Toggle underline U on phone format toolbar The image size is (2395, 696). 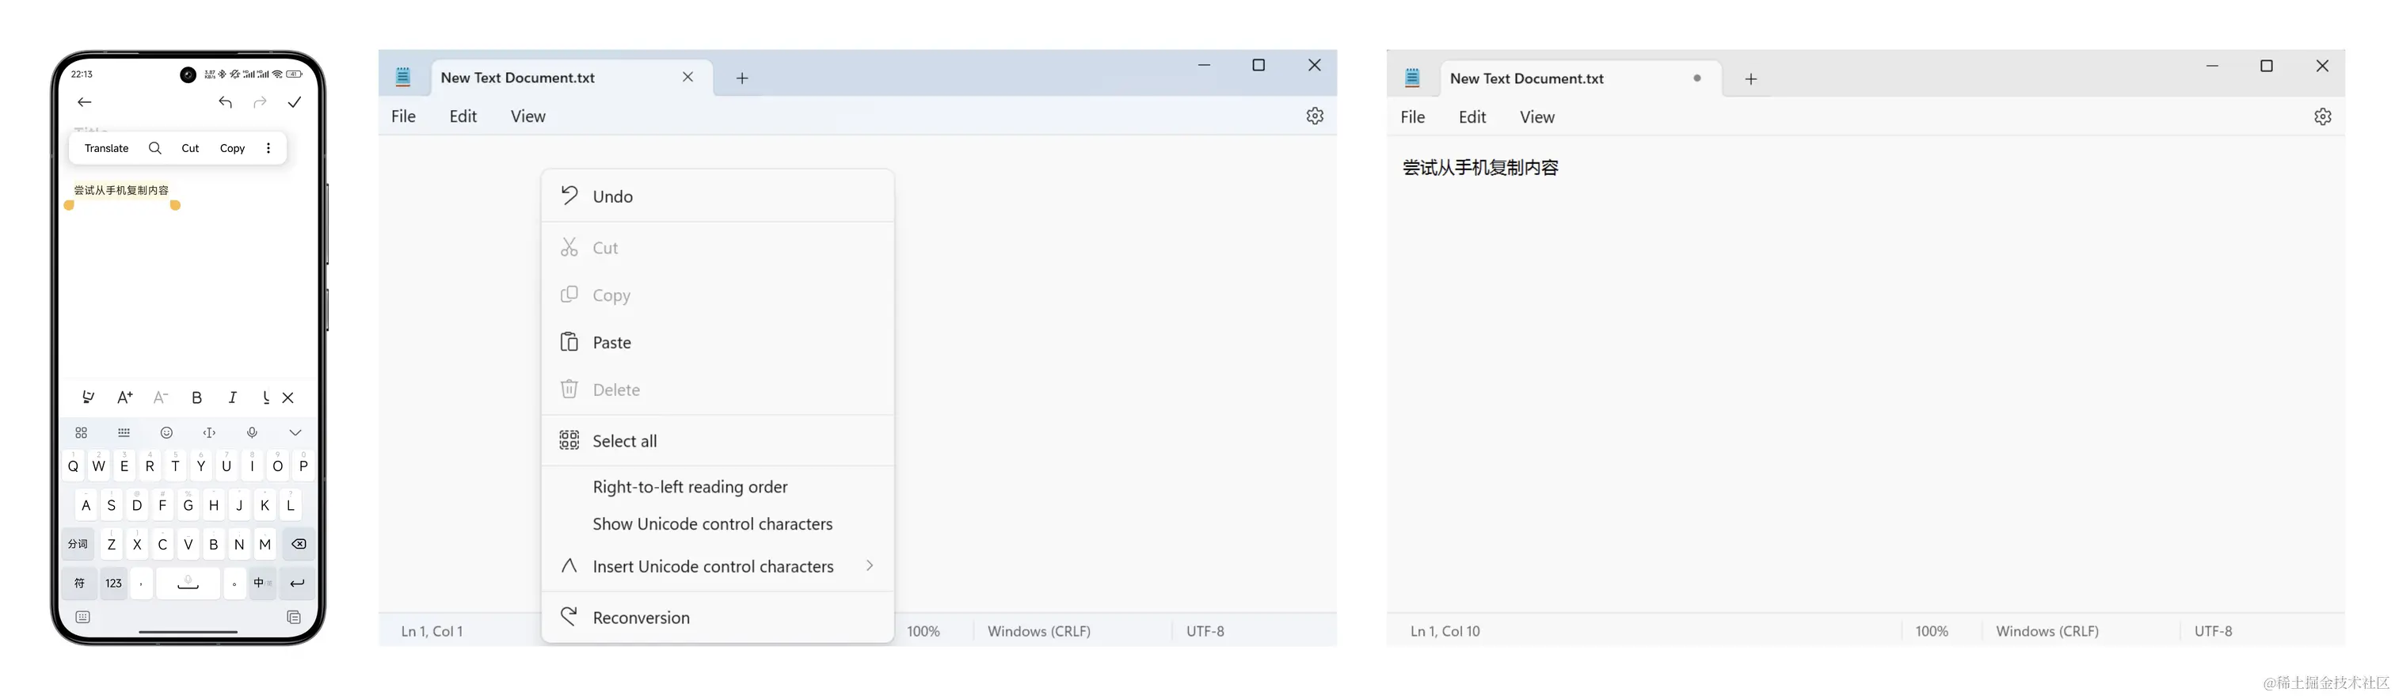[266, 397]
